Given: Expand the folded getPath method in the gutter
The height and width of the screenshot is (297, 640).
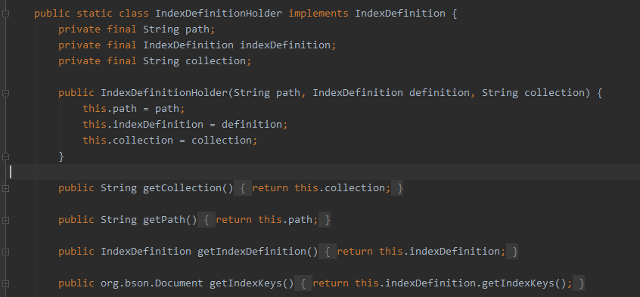Looking at the screenshot, I should coord(5,221).
